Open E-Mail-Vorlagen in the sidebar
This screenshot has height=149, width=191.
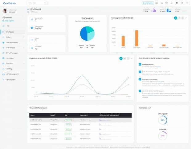coord(12,53)
